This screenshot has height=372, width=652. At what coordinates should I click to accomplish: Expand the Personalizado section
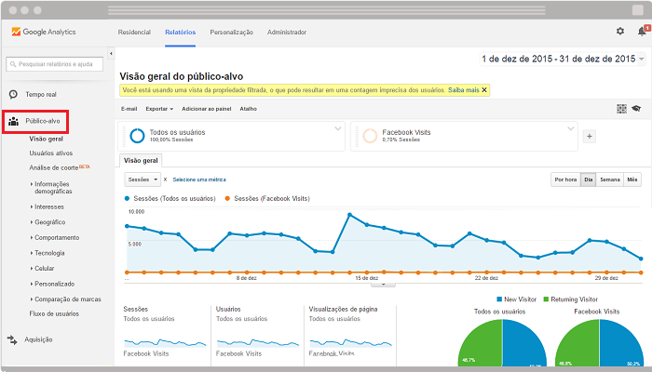[52, 284]
